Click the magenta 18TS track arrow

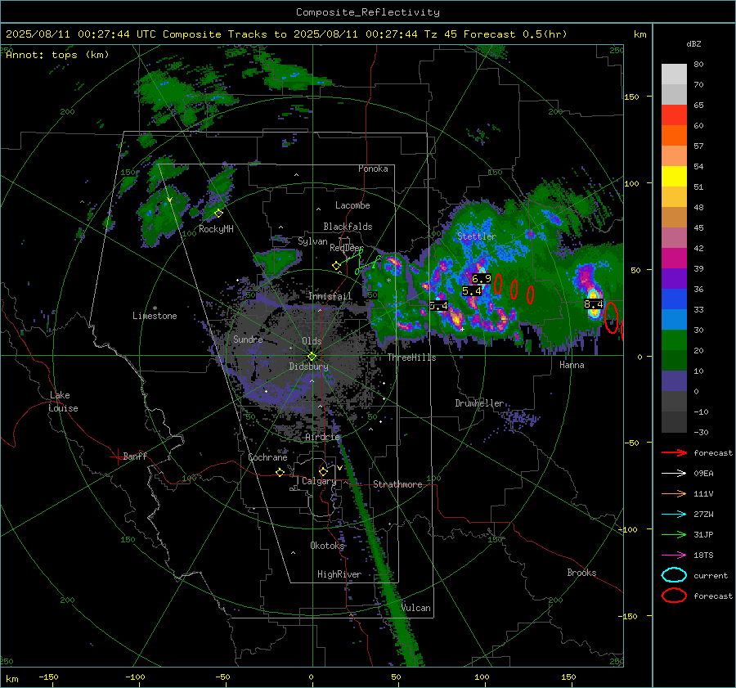pyautogui.click(x=674, y=555)
